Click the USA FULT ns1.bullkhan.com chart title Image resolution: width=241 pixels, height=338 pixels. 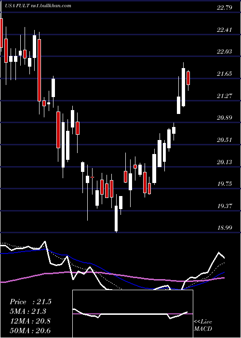38,6
